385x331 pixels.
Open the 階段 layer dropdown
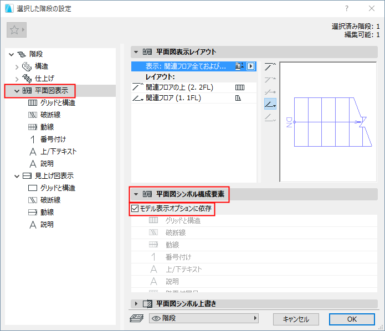click(x=203, y=318)
